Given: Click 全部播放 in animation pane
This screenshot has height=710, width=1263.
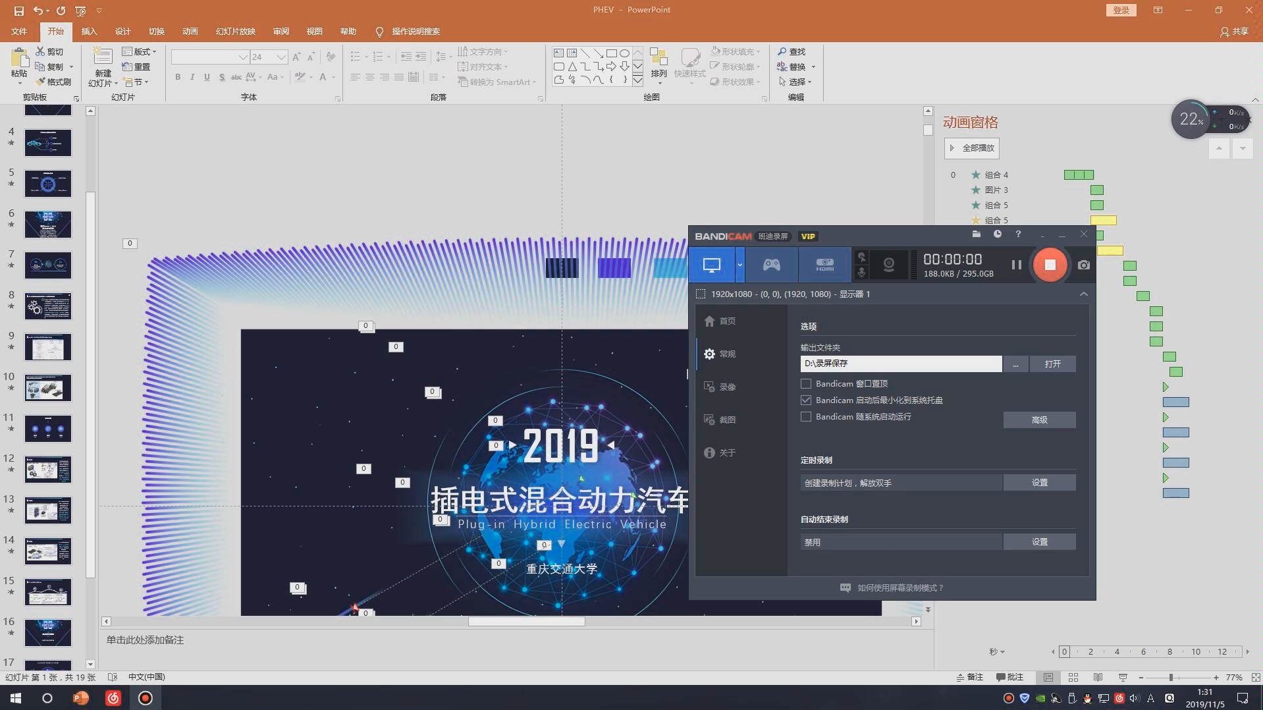Looking at the screenshot, I should (x=972, y=148).
